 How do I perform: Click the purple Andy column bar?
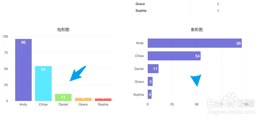pyautogui.click(x=23, y=70)
